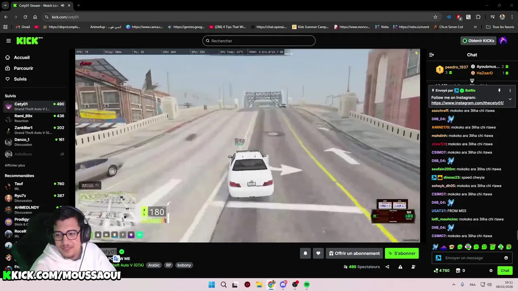518x291 pixels.
Task: Click mahdinh username in chat
Action: pyautogui.click(x=439, y=136)
